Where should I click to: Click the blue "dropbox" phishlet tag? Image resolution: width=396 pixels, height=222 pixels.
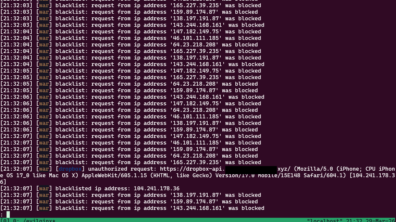tap(70, 169)
